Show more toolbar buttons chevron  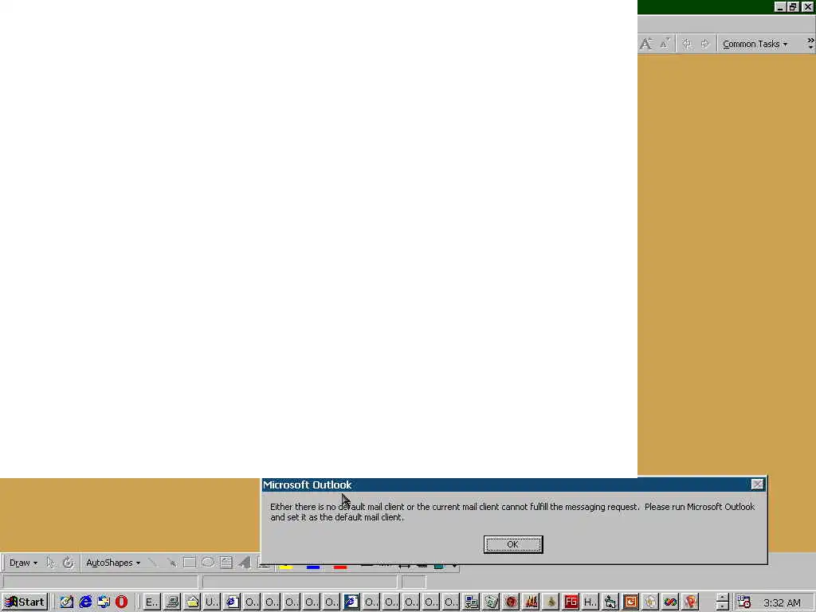(x=810, y=44)
